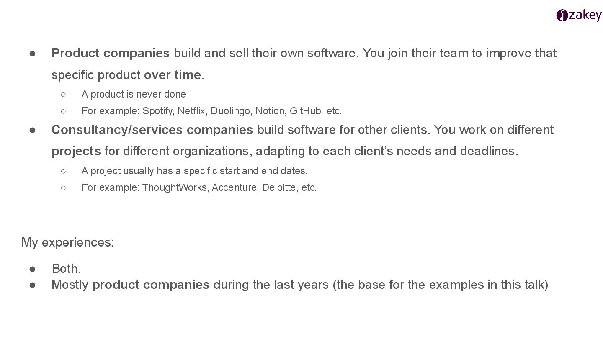This screenshot has width=603, height=339.
Task: Click the ThoughtWorks, Accenture examples line
Action: tap(199, 187)
